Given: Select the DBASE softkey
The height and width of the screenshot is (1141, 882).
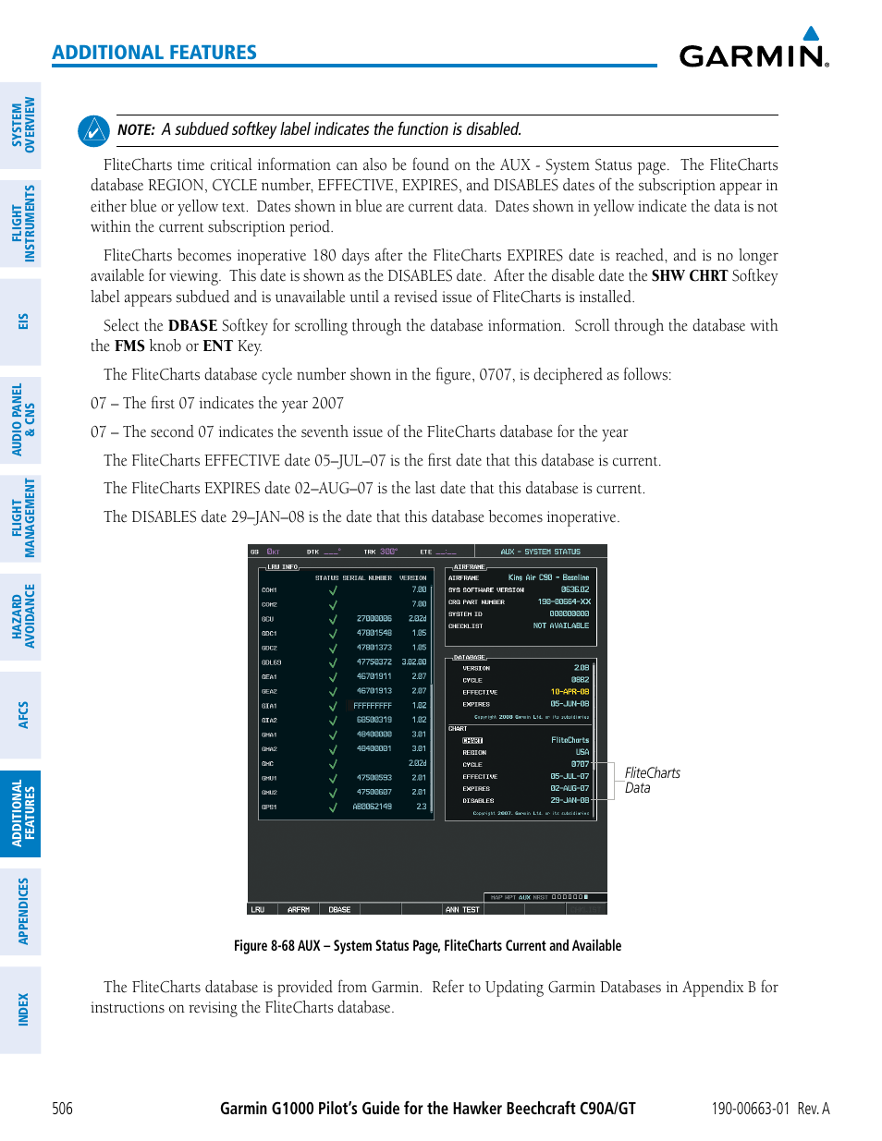Looking at the screenshot, I should [339, 910].
